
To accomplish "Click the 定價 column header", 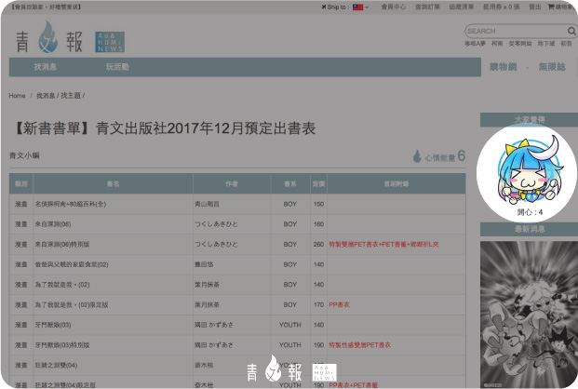I will click(318, 183).
